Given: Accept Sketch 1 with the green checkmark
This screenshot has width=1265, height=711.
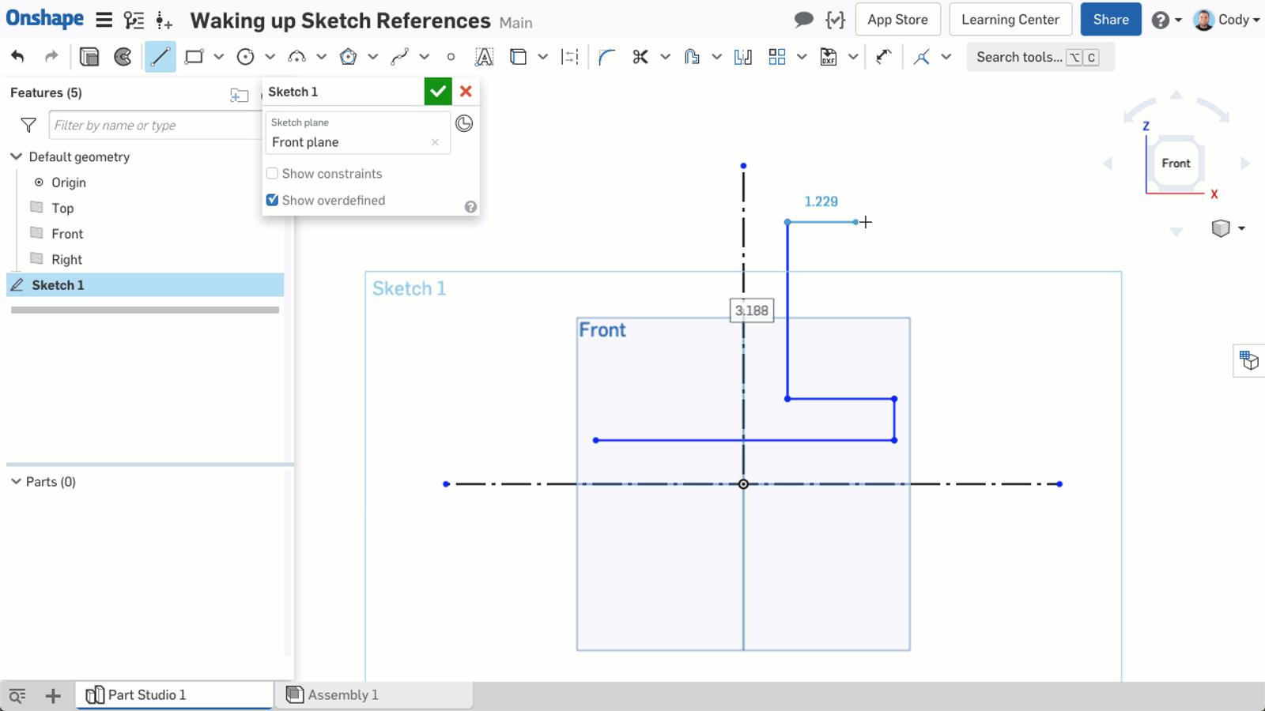Looking at the screenshot, I should [438, 91].
